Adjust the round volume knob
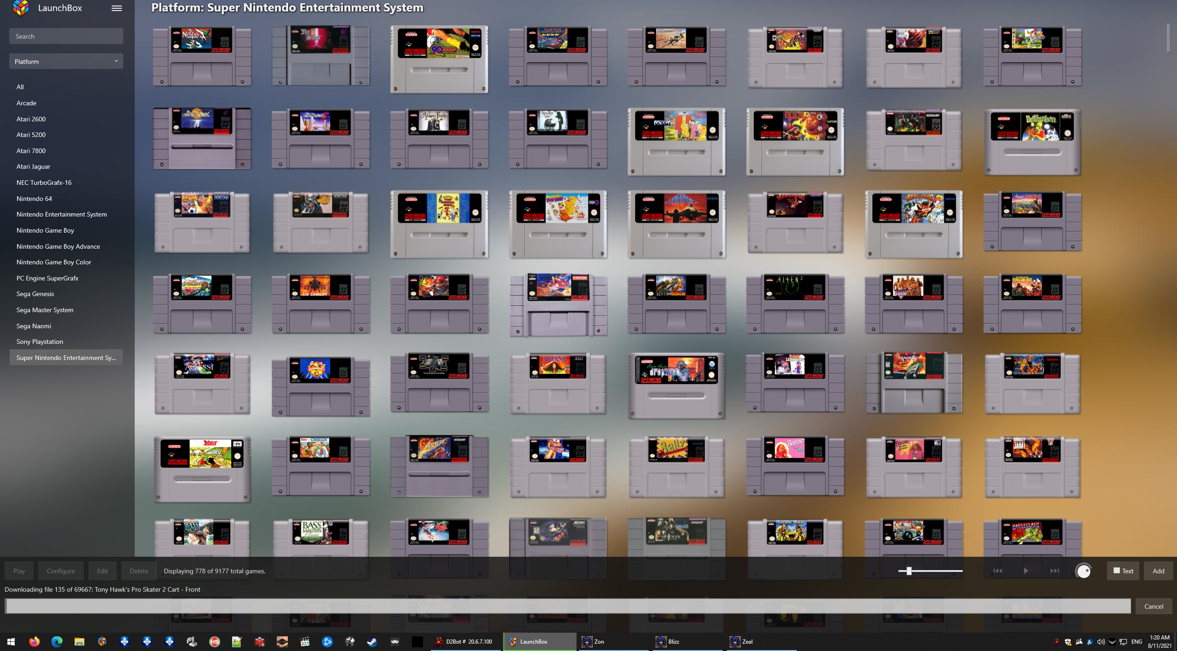The image size is (1177, 651). (x=1083, y=571)
